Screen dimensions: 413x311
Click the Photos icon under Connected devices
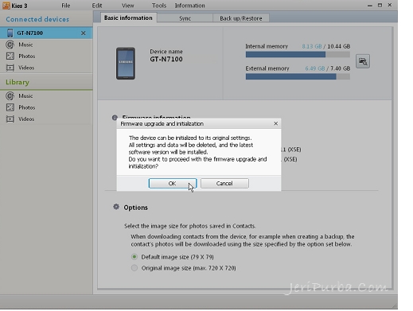click(10, 56)
